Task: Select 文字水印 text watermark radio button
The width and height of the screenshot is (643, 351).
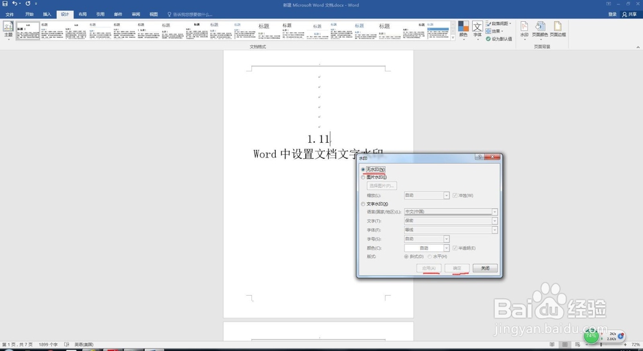Action: 363,204
